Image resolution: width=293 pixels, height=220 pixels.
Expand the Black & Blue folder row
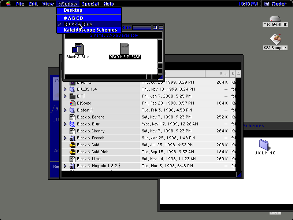(65, 124)
